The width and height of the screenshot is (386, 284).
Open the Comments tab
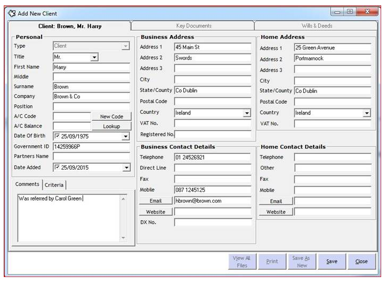click(x=27, y=184)
